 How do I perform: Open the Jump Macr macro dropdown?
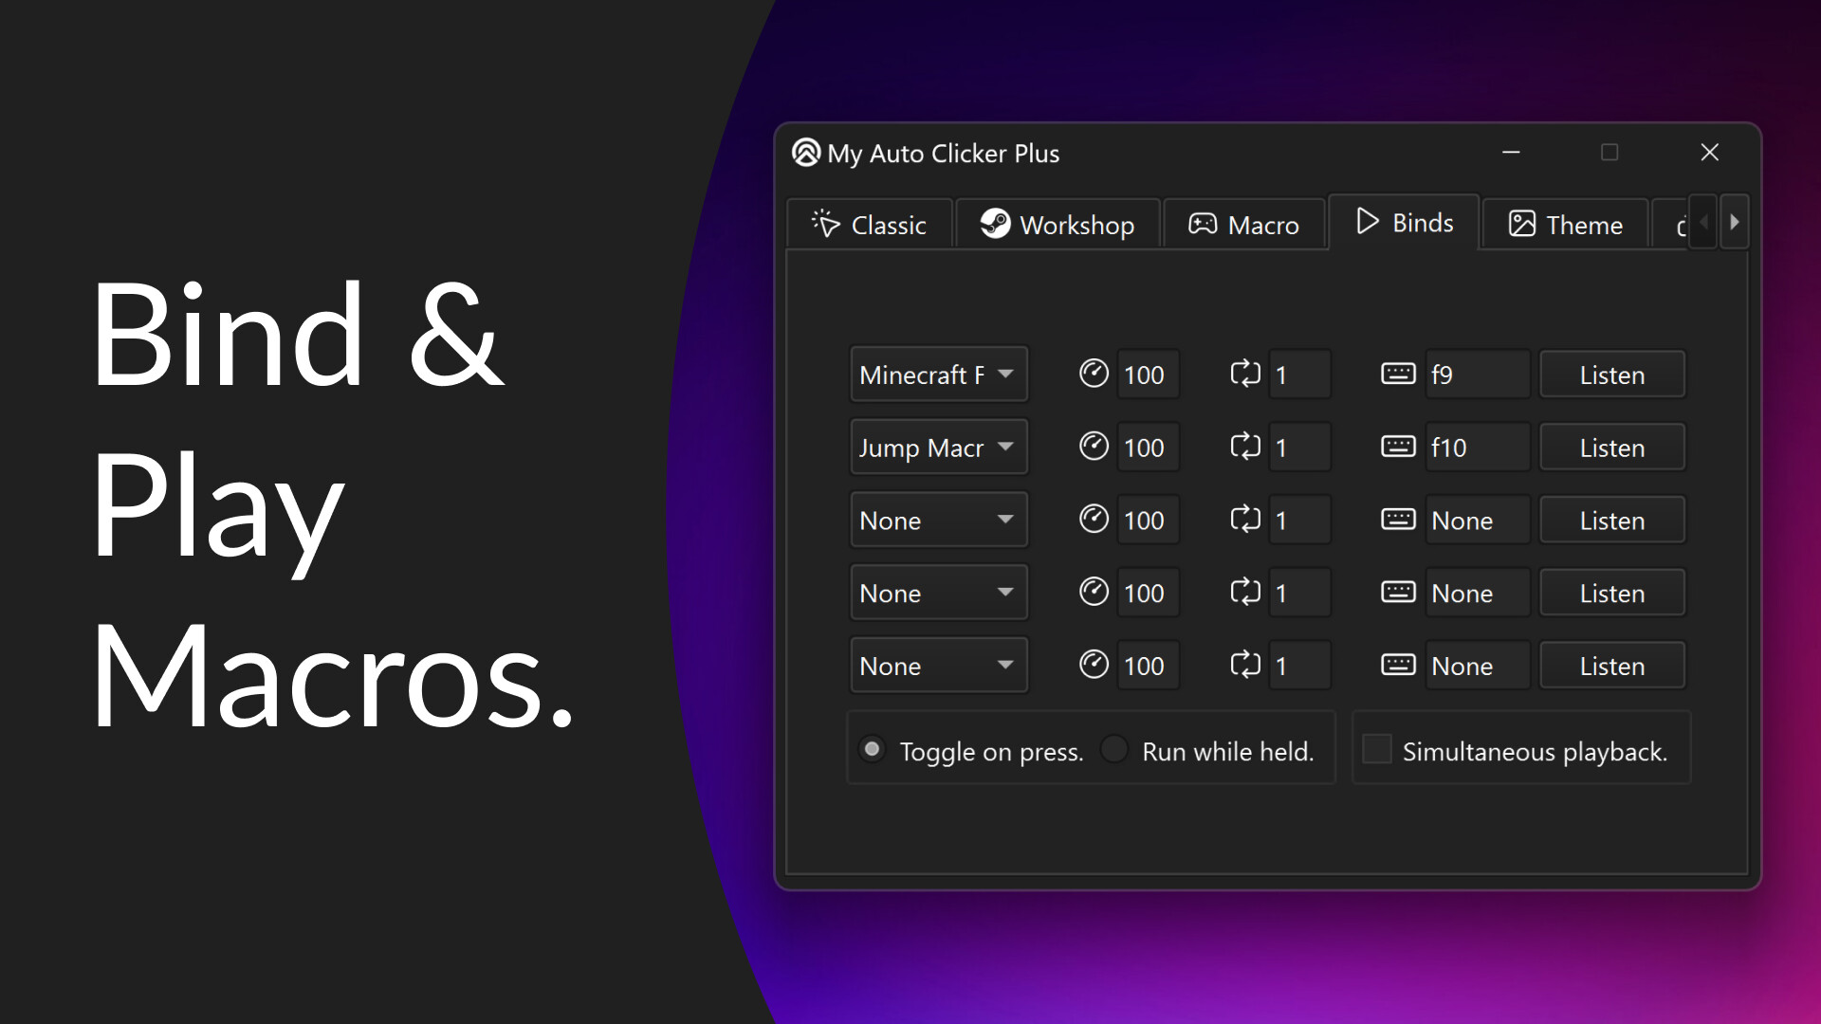(x=939, y=448)
